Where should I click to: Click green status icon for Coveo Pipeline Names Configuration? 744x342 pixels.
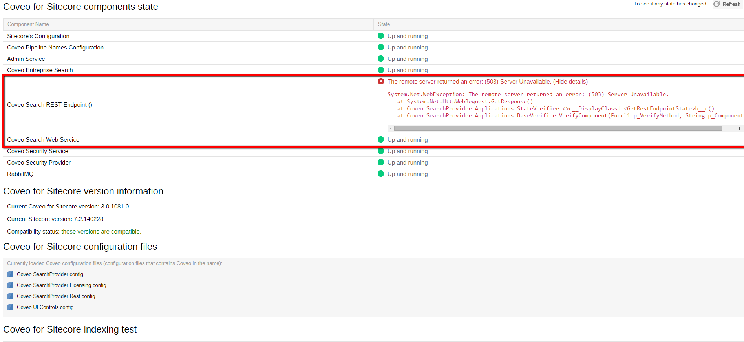click(381, 47)
